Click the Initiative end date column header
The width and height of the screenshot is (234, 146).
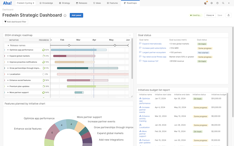point(182,95)
